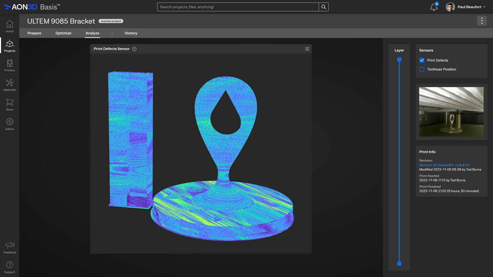493x277 pixels.
Task: Open notifications bell icon
Action: [x=434, y=7]
